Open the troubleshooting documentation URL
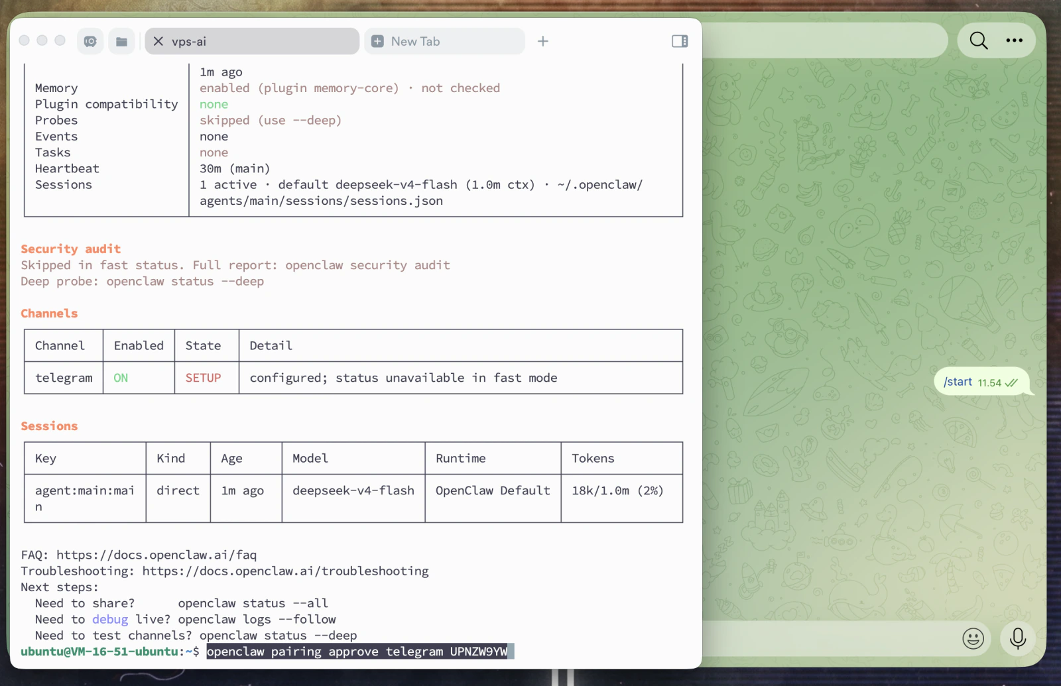1061x686 pixels. pos(285,571)
